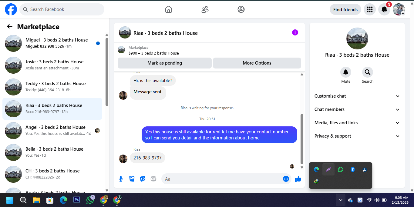Mute this chat with the bell button

346,72
